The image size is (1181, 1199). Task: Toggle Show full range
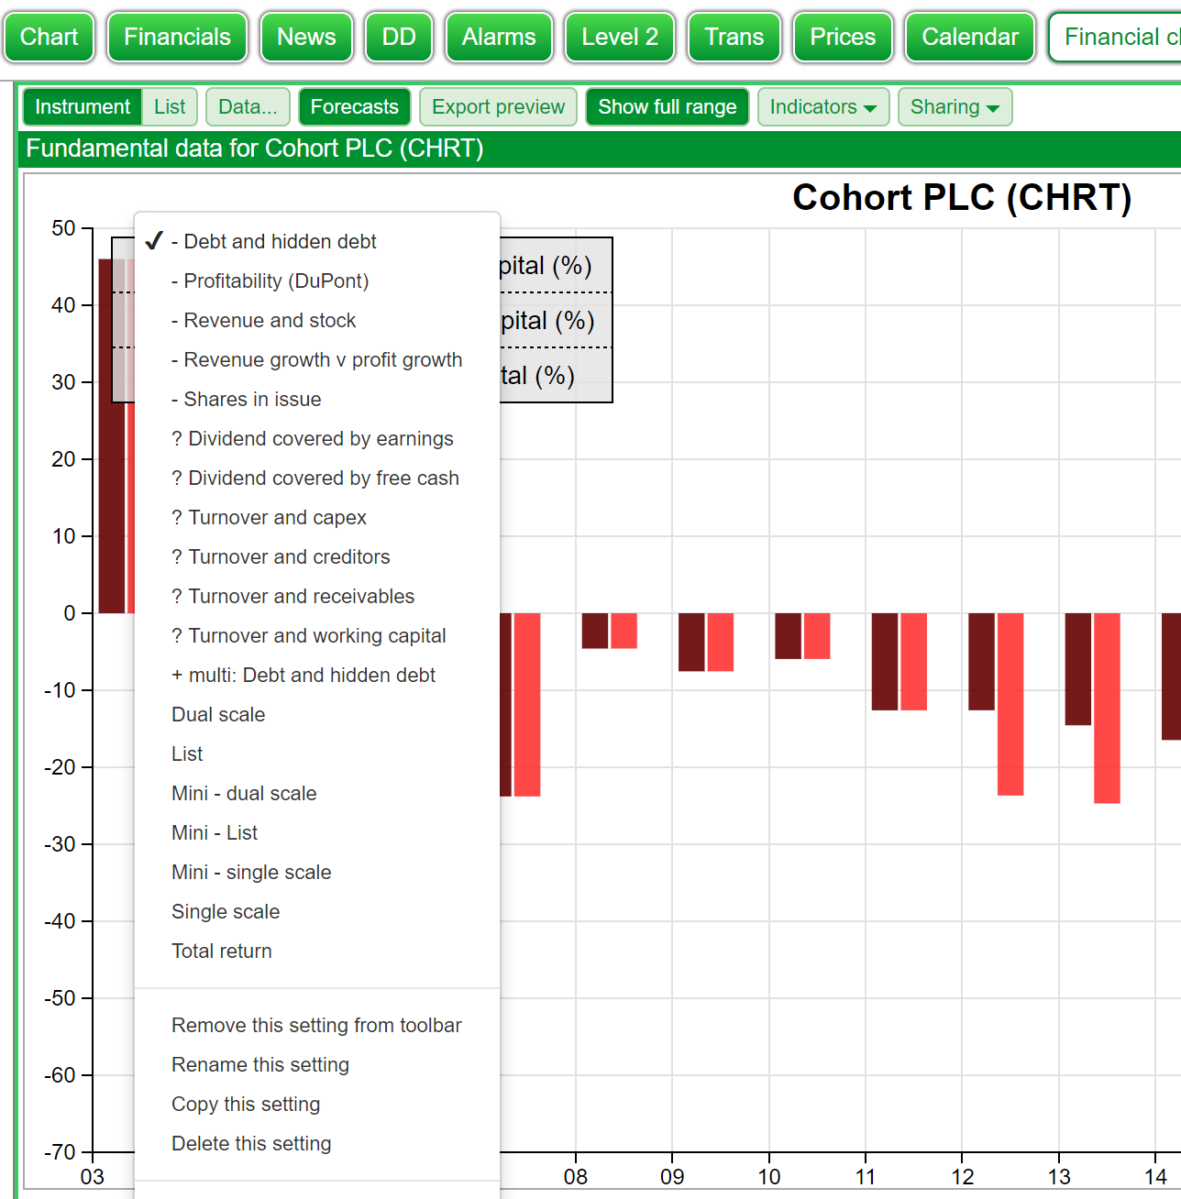coord(667,107)
